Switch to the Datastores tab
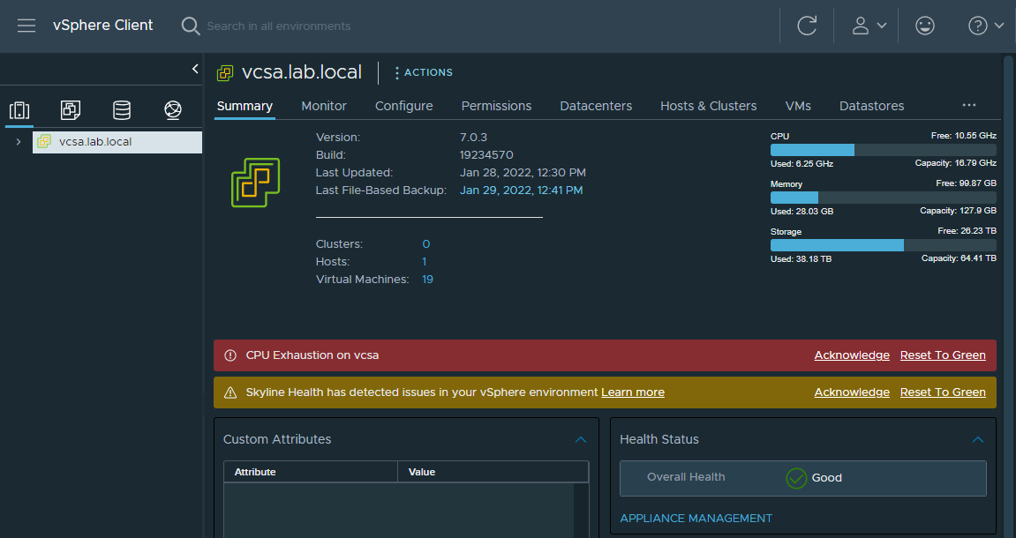The image size is (1016, 538). click(871, 106)
